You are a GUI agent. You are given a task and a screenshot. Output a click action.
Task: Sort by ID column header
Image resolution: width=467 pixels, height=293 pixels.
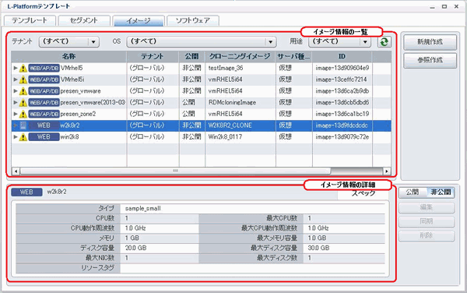coord(342,57)
